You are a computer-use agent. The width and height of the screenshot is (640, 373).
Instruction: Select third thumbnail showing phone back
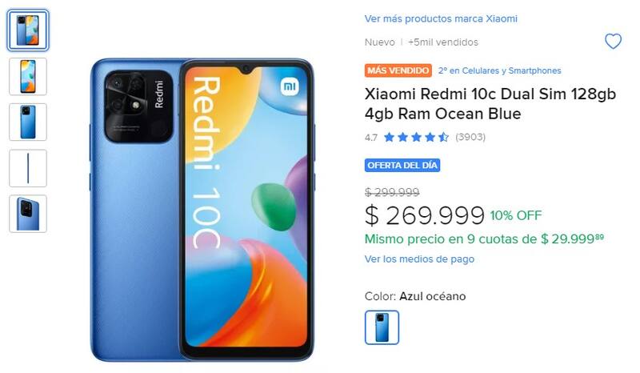[28, 122]
